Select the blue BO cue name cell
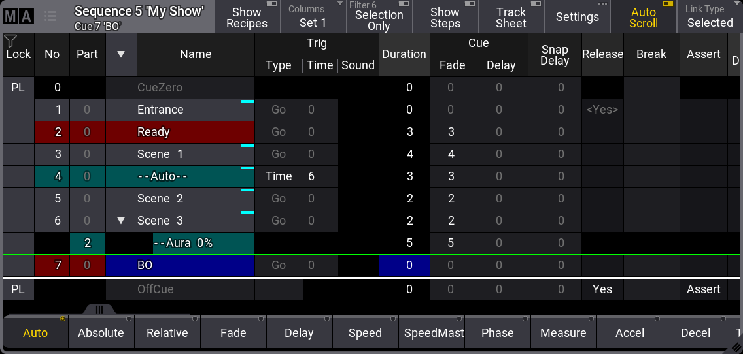 180,265
